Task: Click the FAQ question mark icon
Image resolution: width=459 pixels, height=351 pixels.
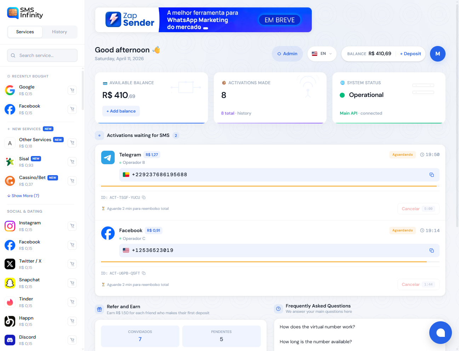Action: point(279,309)
